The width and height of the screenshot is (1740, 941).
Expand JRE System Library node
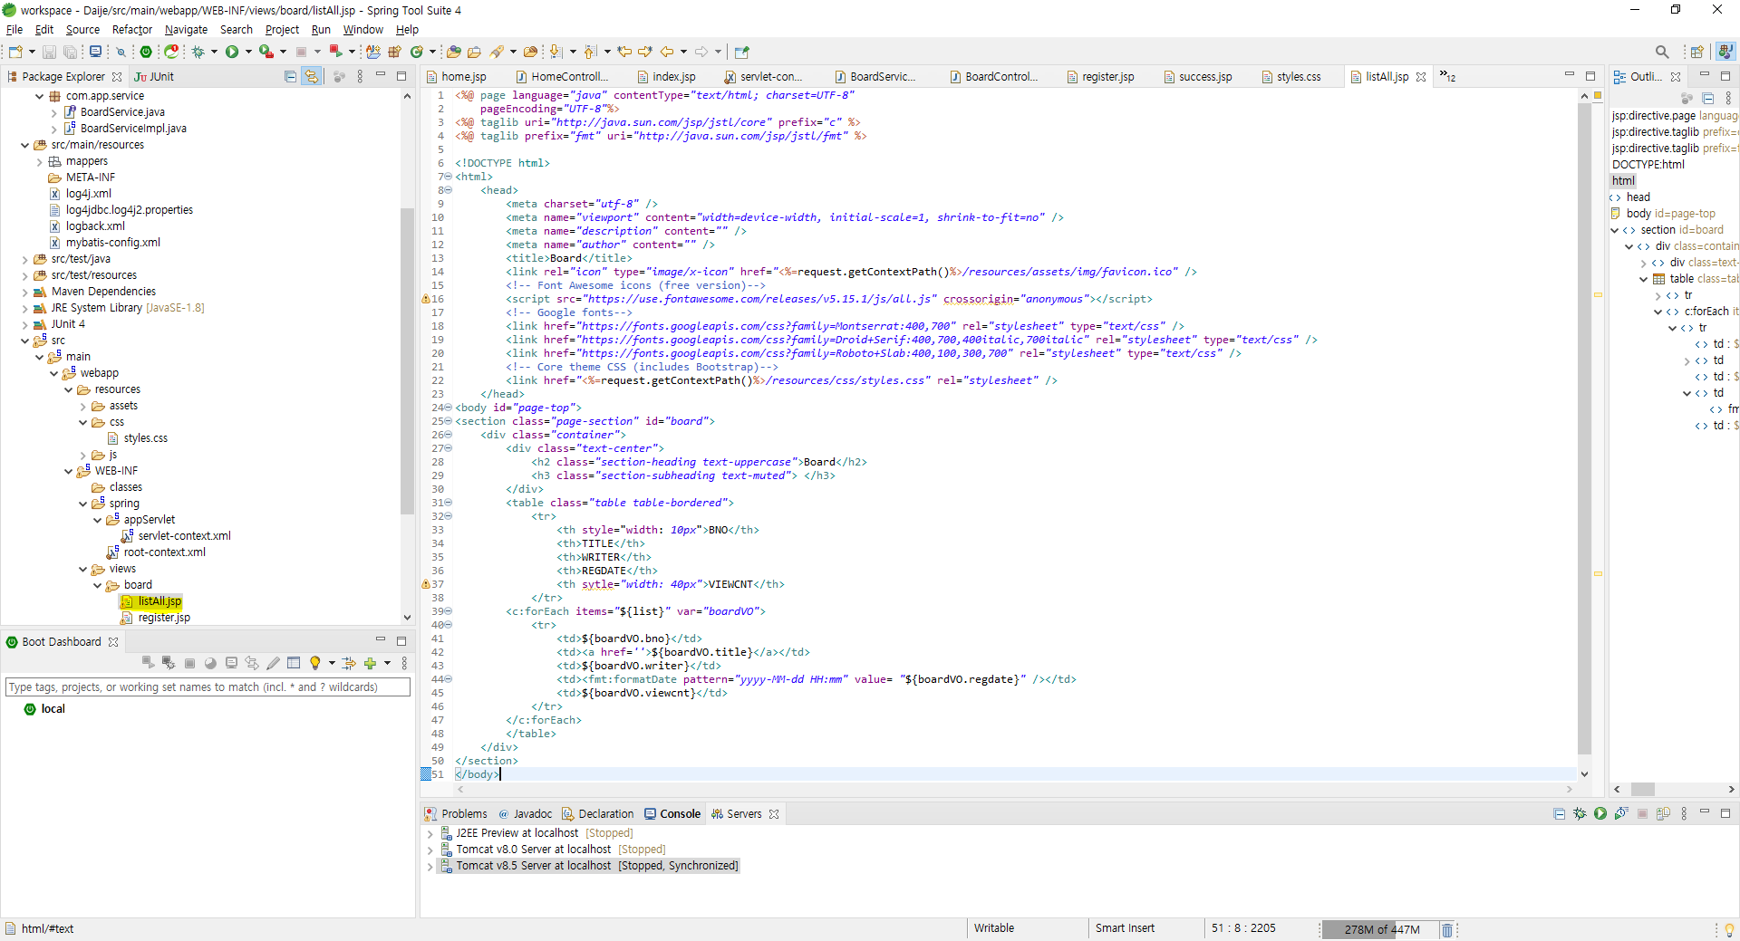[24, 309]
